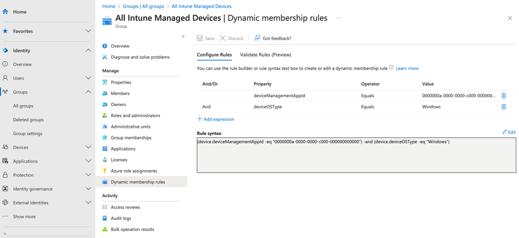
Task: Click the Identity diamond icon
Action: coord(5,50)
